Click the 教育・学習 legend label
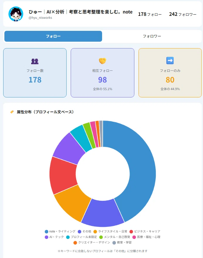Viewport: 203px width, 258px height. pyautogui.click(x=124, y=242)
